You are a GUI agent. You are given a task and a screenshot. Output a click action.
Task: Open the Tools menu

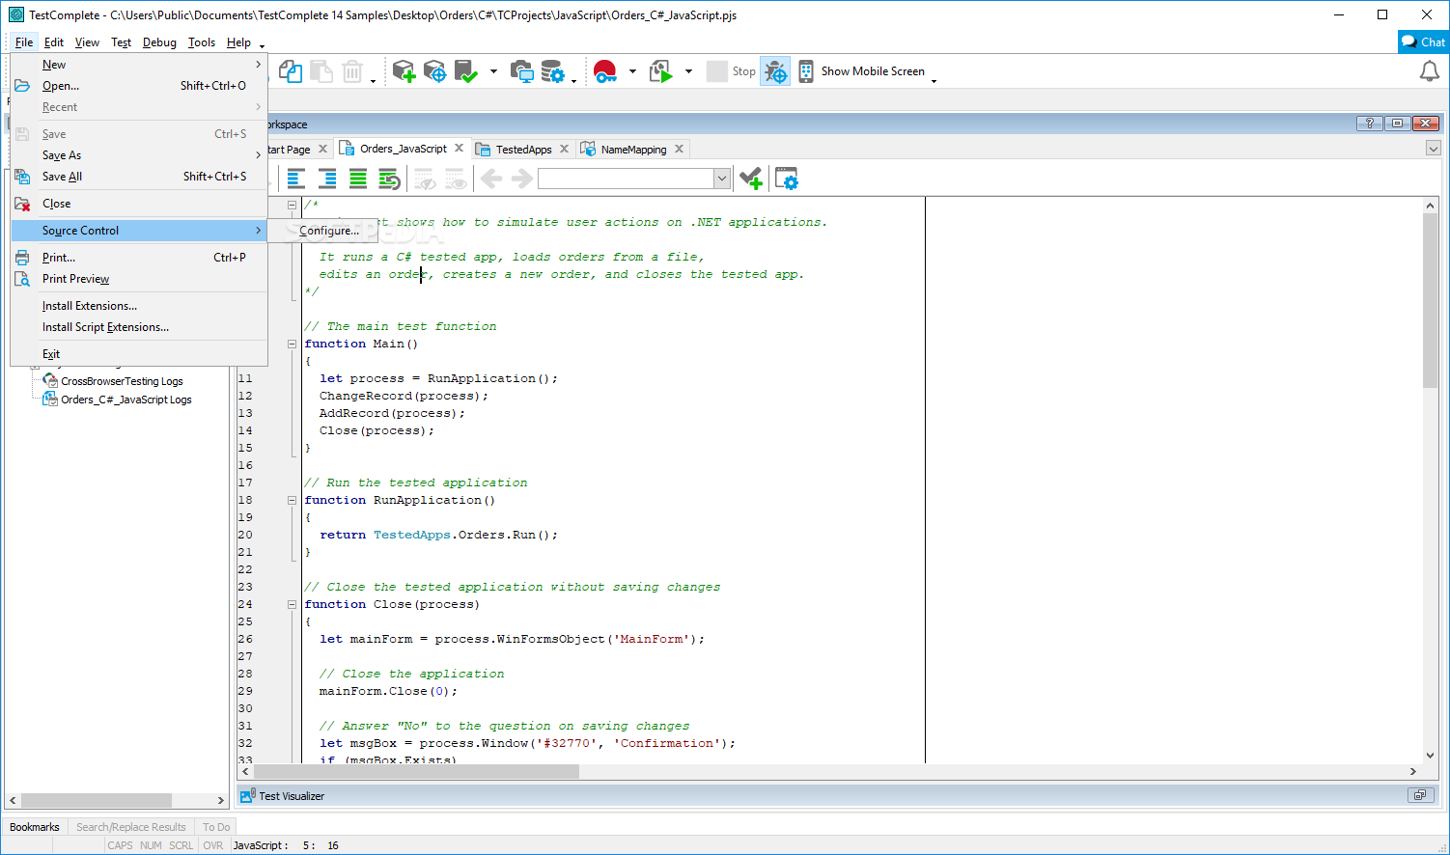click(202, 42)
